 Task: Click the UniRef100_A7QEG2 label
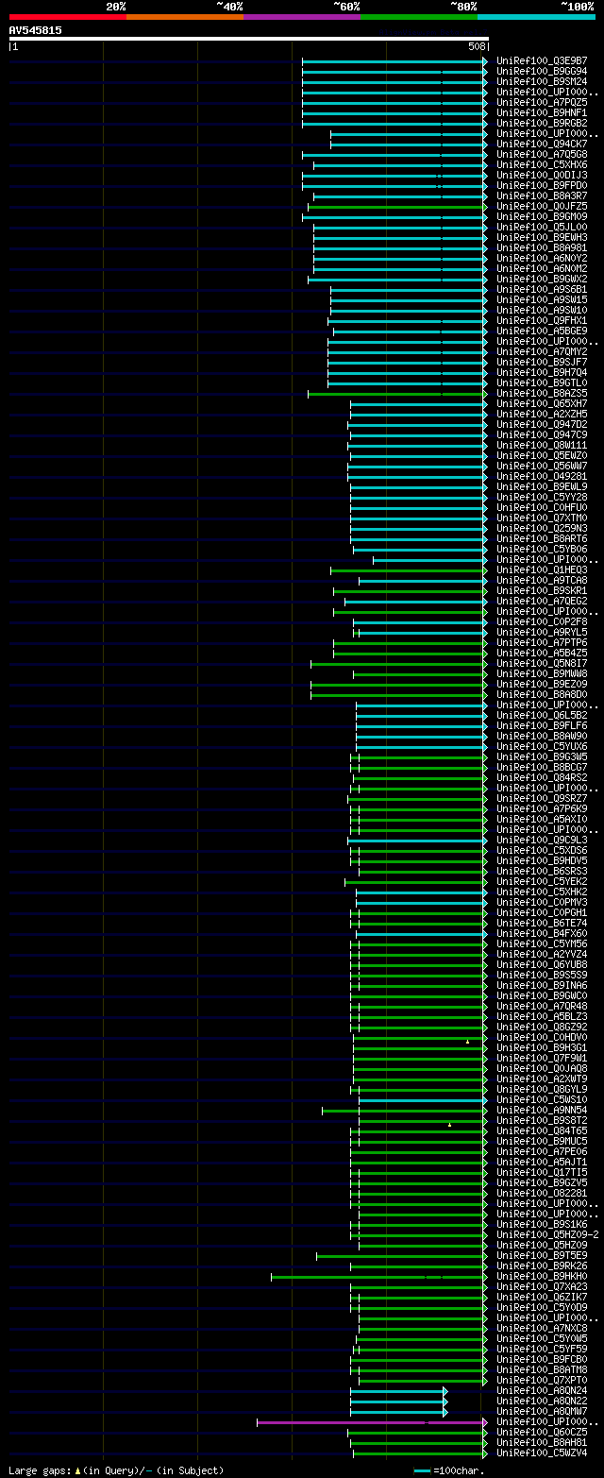point(542,602)
